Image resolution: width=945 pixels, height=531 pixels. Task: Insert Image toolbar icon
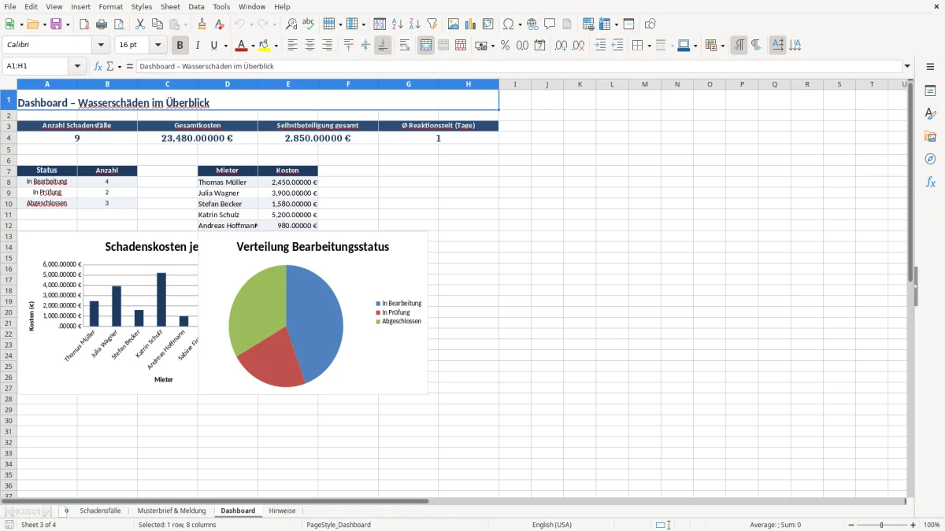454,24
